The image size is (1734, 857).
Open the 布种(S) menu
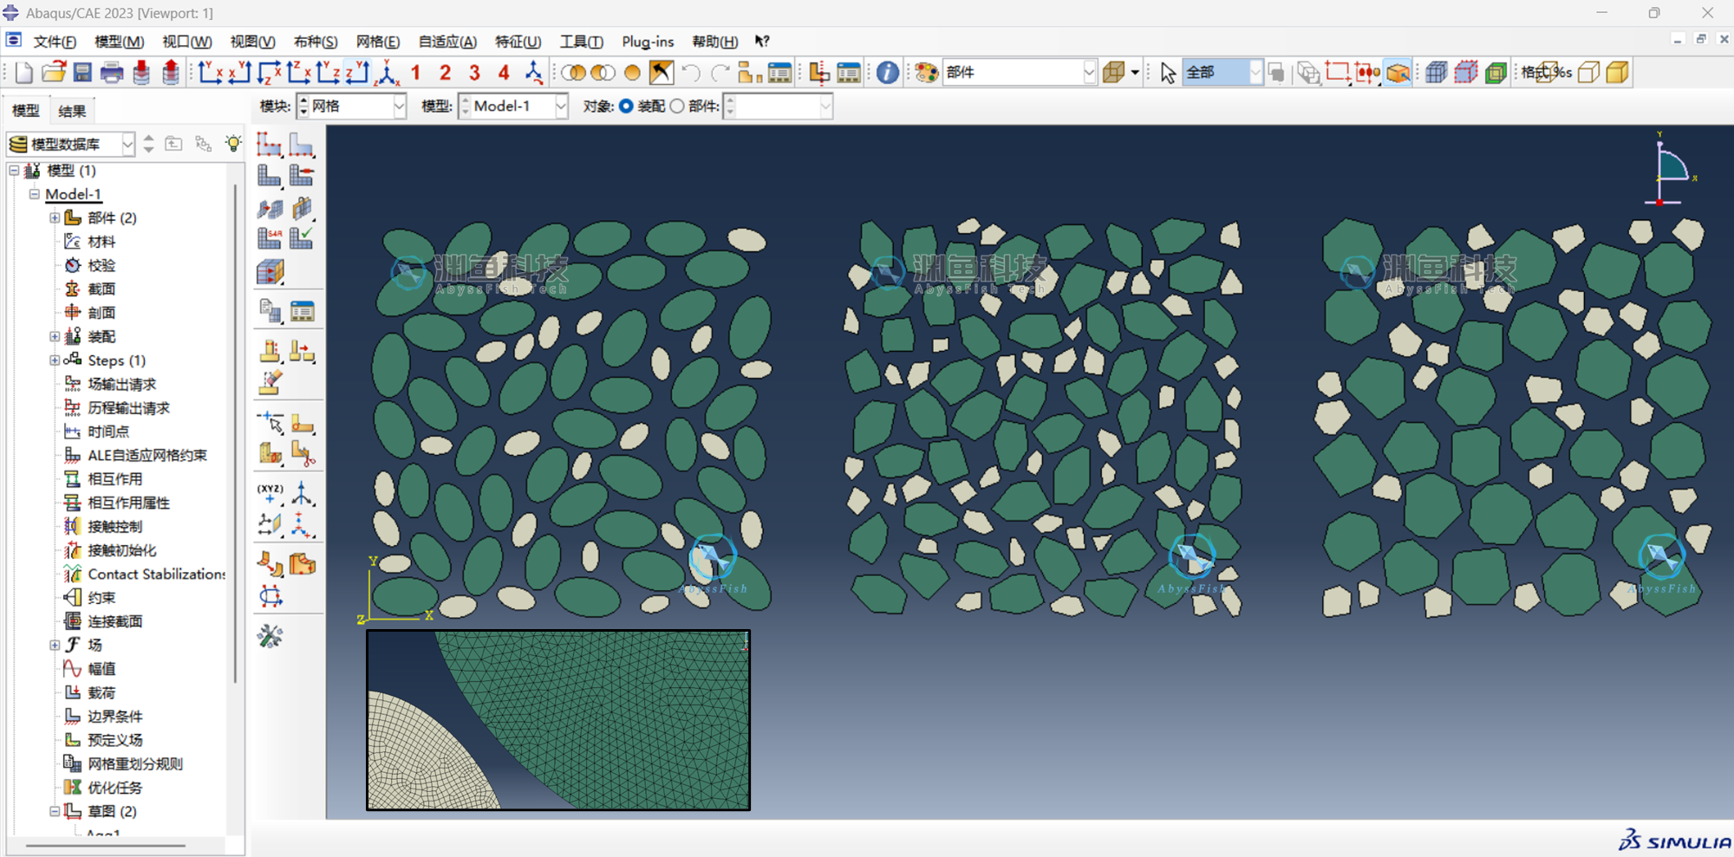tap(316, 42)
